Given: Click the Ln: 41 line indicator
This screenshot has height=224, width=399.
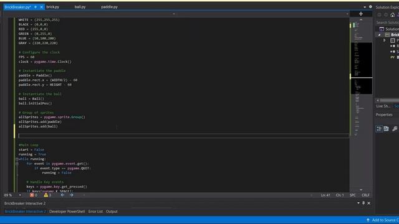Looking at the screenshot, I should [x=325, y=195].
